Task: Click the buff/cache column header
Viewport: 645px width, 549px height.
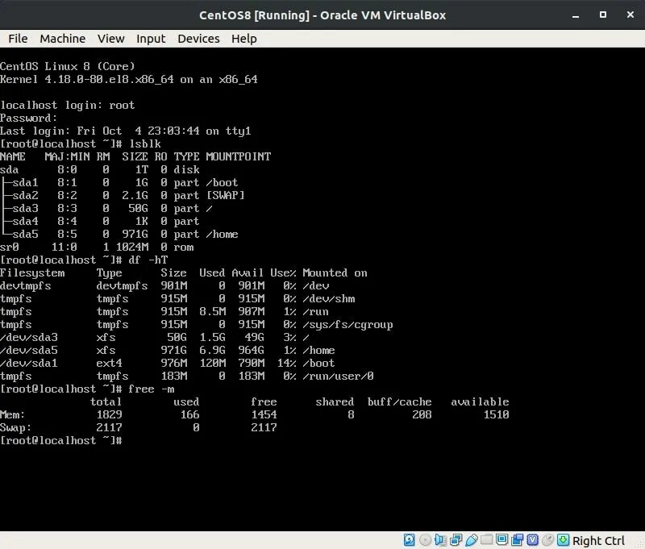Action: coord(399,401)
